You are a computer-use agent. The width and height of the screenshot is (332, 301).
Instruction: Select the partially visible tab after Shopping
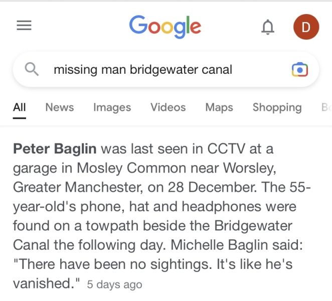pos(327,107)
